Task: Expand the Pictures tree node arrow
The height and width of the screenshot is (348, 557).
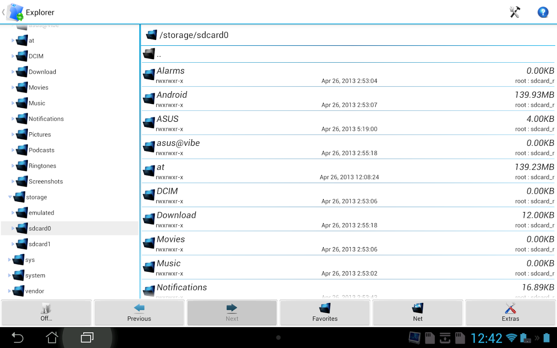Action: [x=13, y=134]
